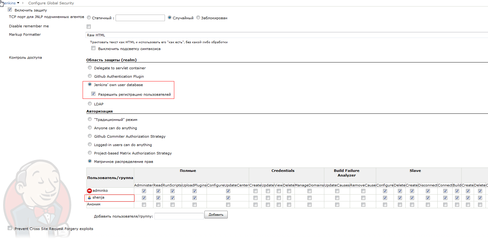Select Logged-in users can do anything
Image resolution: width=488 pixels, height=239 pixels.
[90, 145]
